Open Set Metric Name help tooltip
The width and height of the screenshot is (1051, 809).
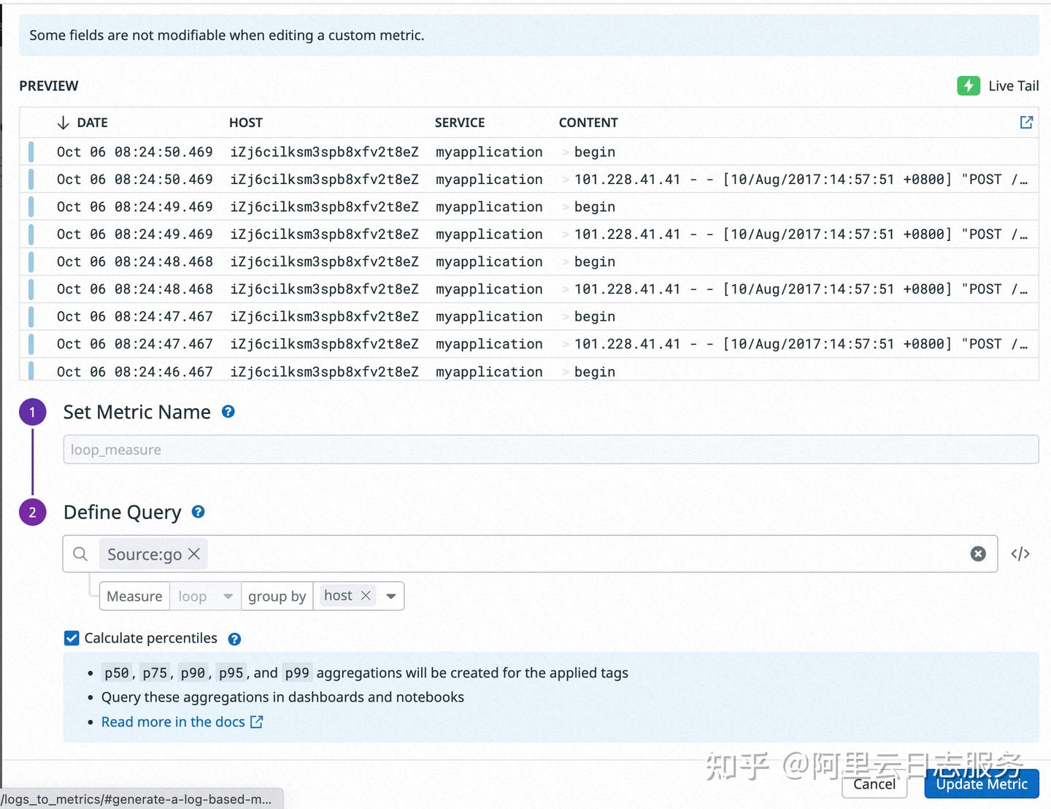228,412
